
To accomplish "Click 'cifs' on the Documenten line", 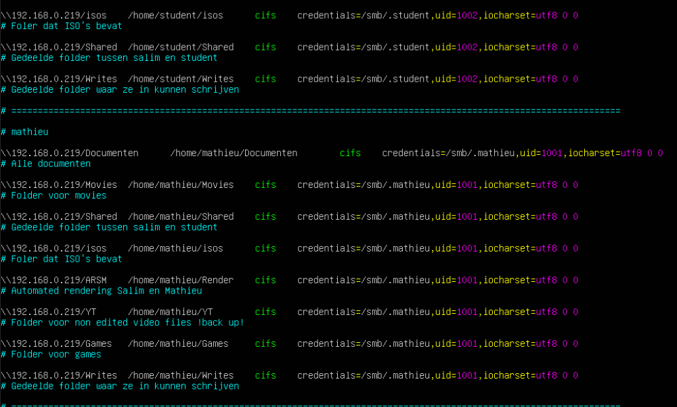I will pos(350,153).
